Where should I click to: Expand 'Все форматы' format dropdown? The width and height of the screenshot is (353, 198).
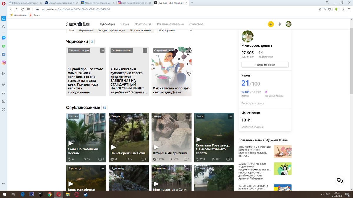pyautogui.click(x=175, y=30)
